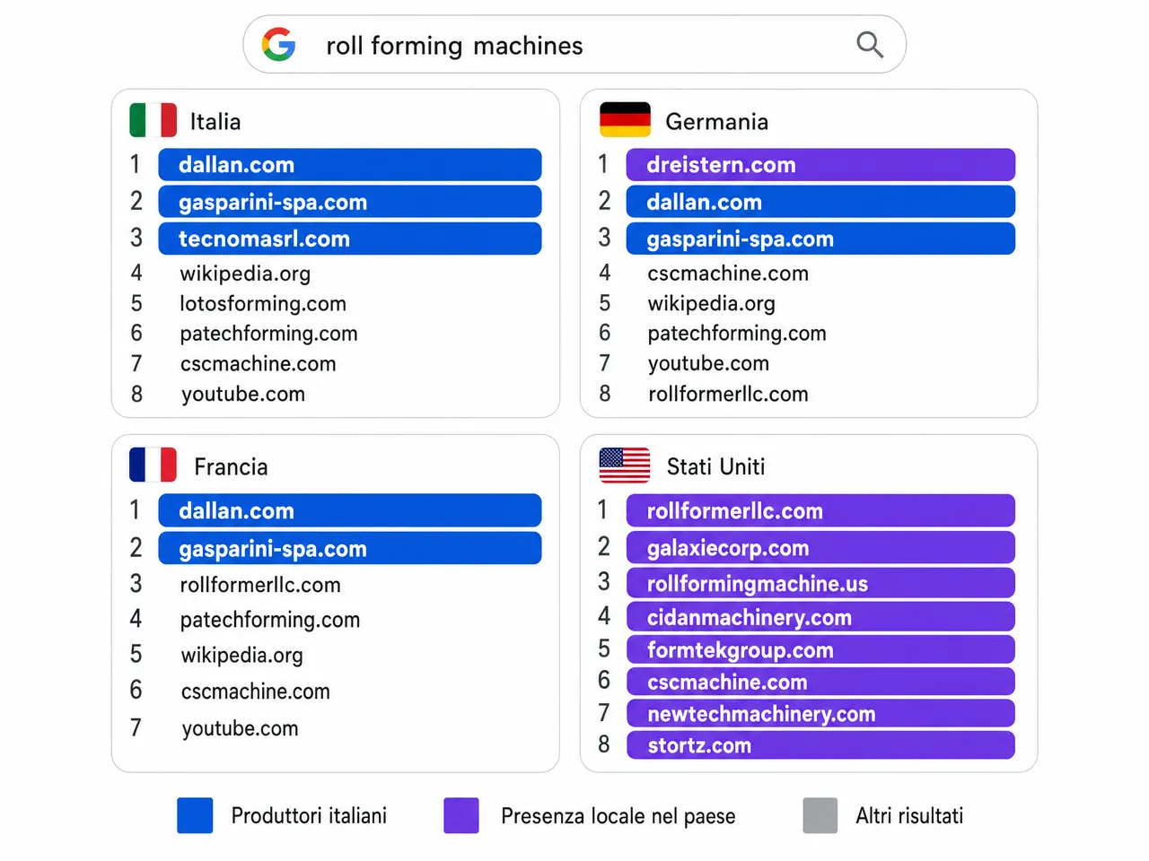
Task: Open wikipedia.org in the Francia list
Action: (242, 656)
